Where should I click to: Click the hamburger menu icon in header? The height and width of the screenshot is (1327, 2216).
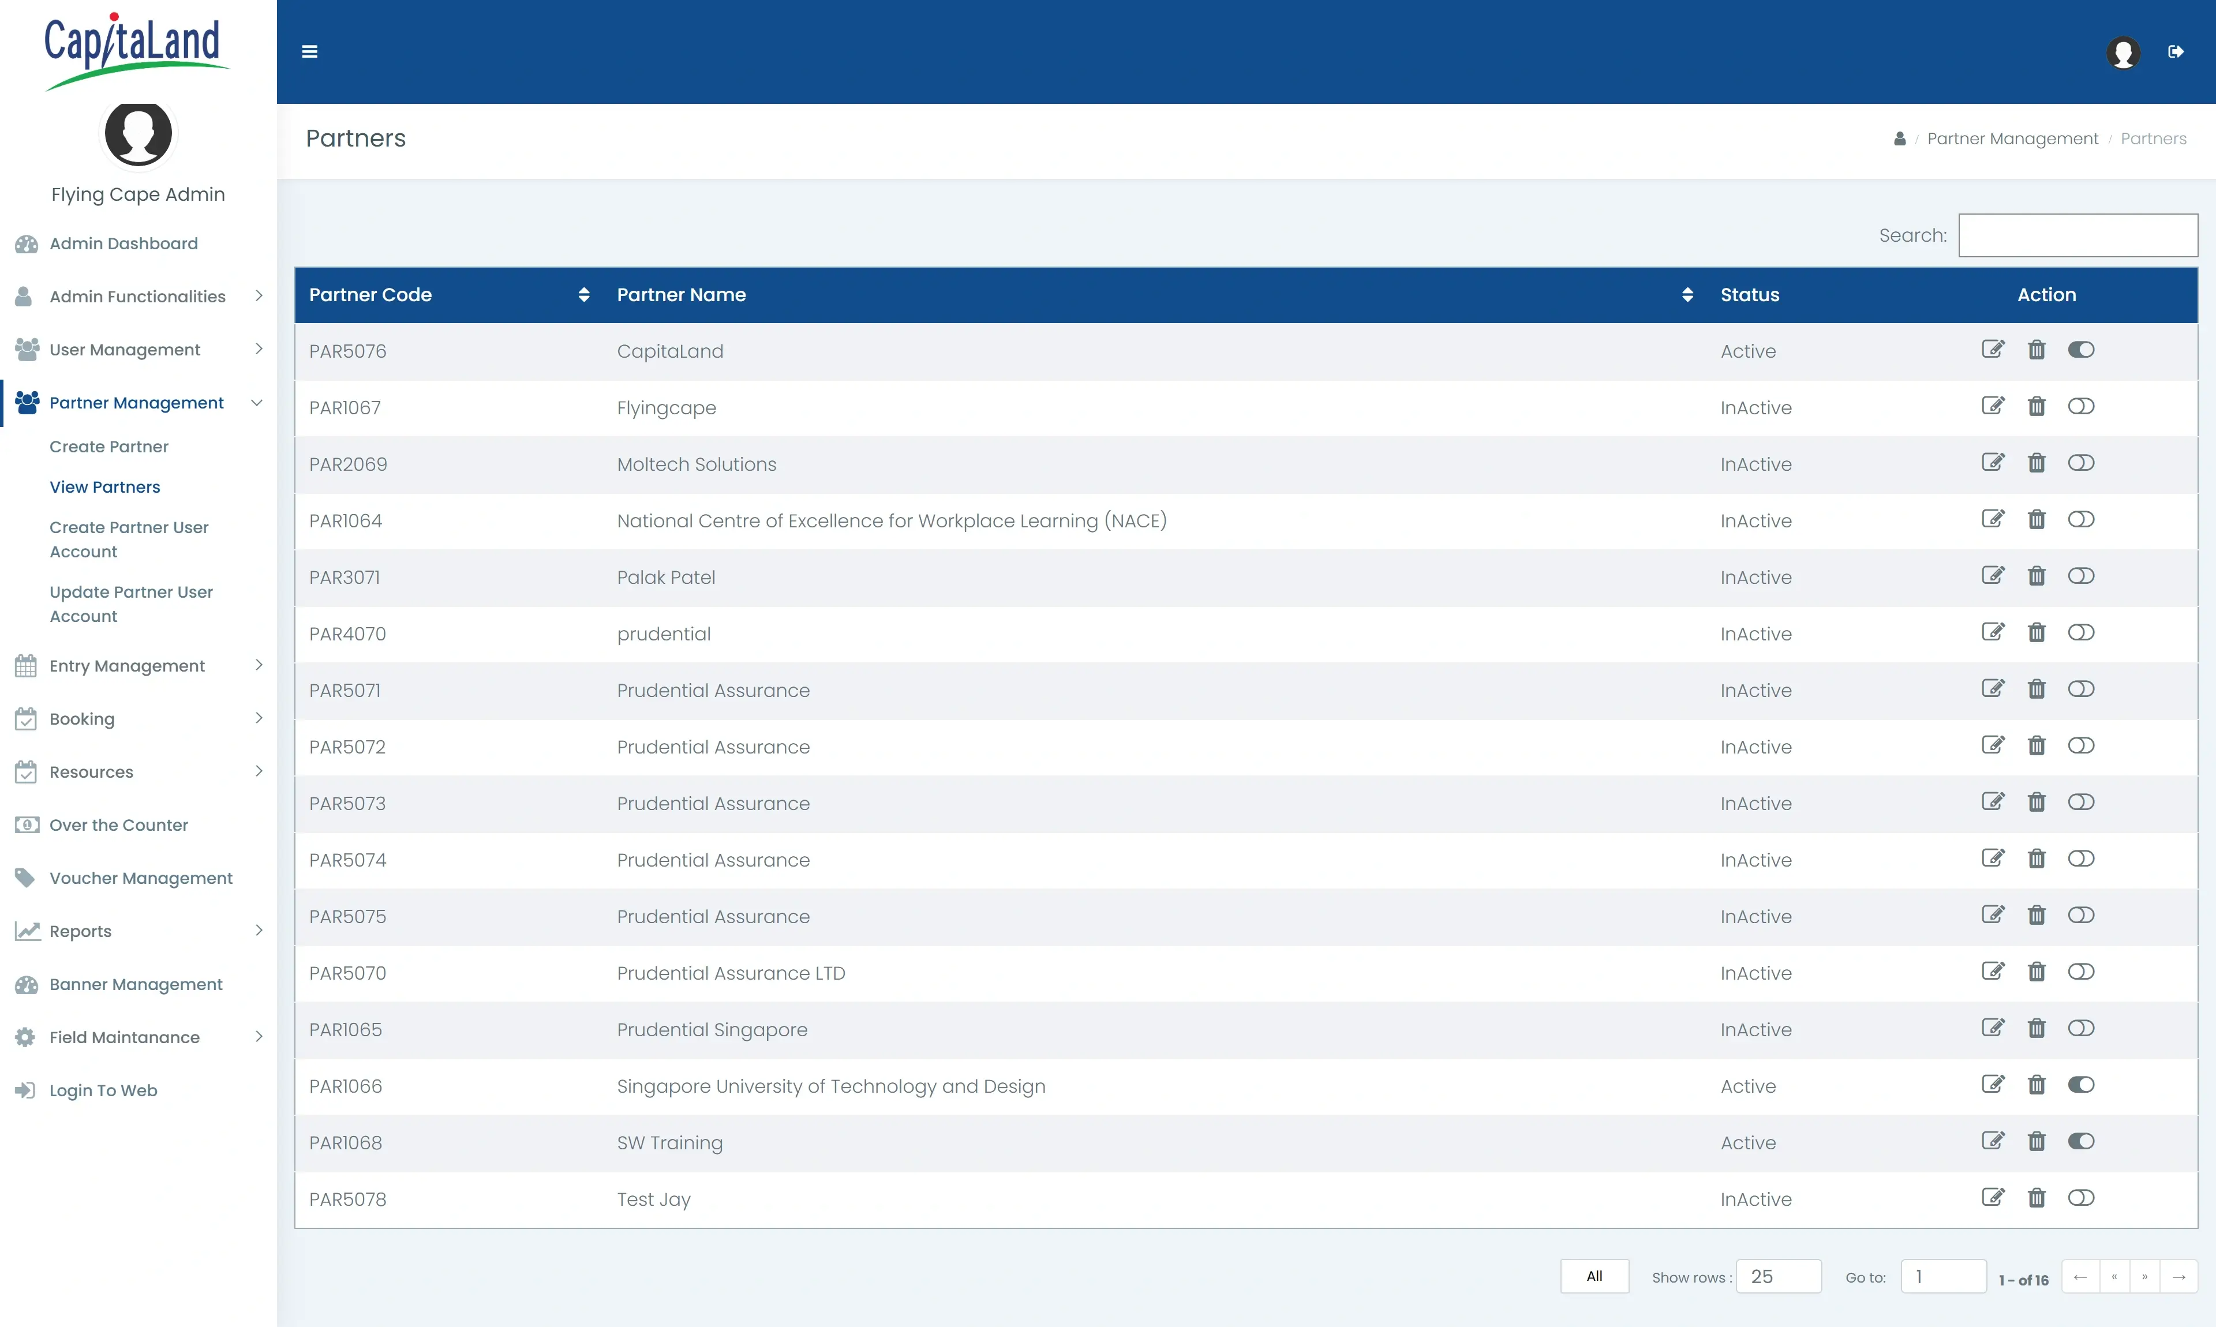coord(309,52)
